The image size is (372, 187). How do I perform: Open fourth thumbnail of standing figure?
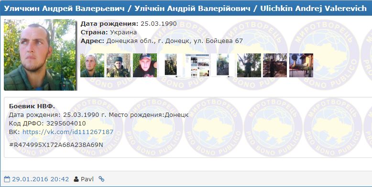pos(171,65)
